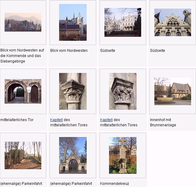
Task: Click Parkeinfahrt caption below iron gate photo
Action: click(x=71, y=184)
